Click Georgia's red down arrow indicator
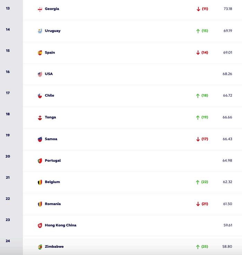This screenshot has width=242, height=255. coord(198,9)
